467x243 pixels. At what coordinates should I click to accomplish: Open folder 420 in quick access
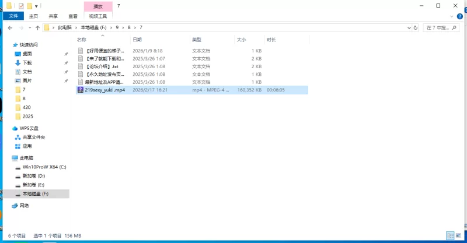click(x=26, y=107)
